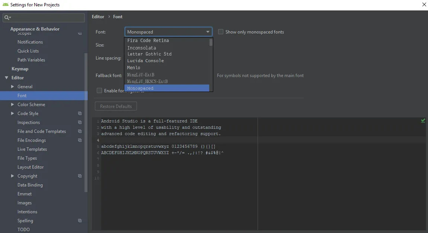The image size is (428, 233).
Task: Open Emmet settings
Action: coord(25,194)
